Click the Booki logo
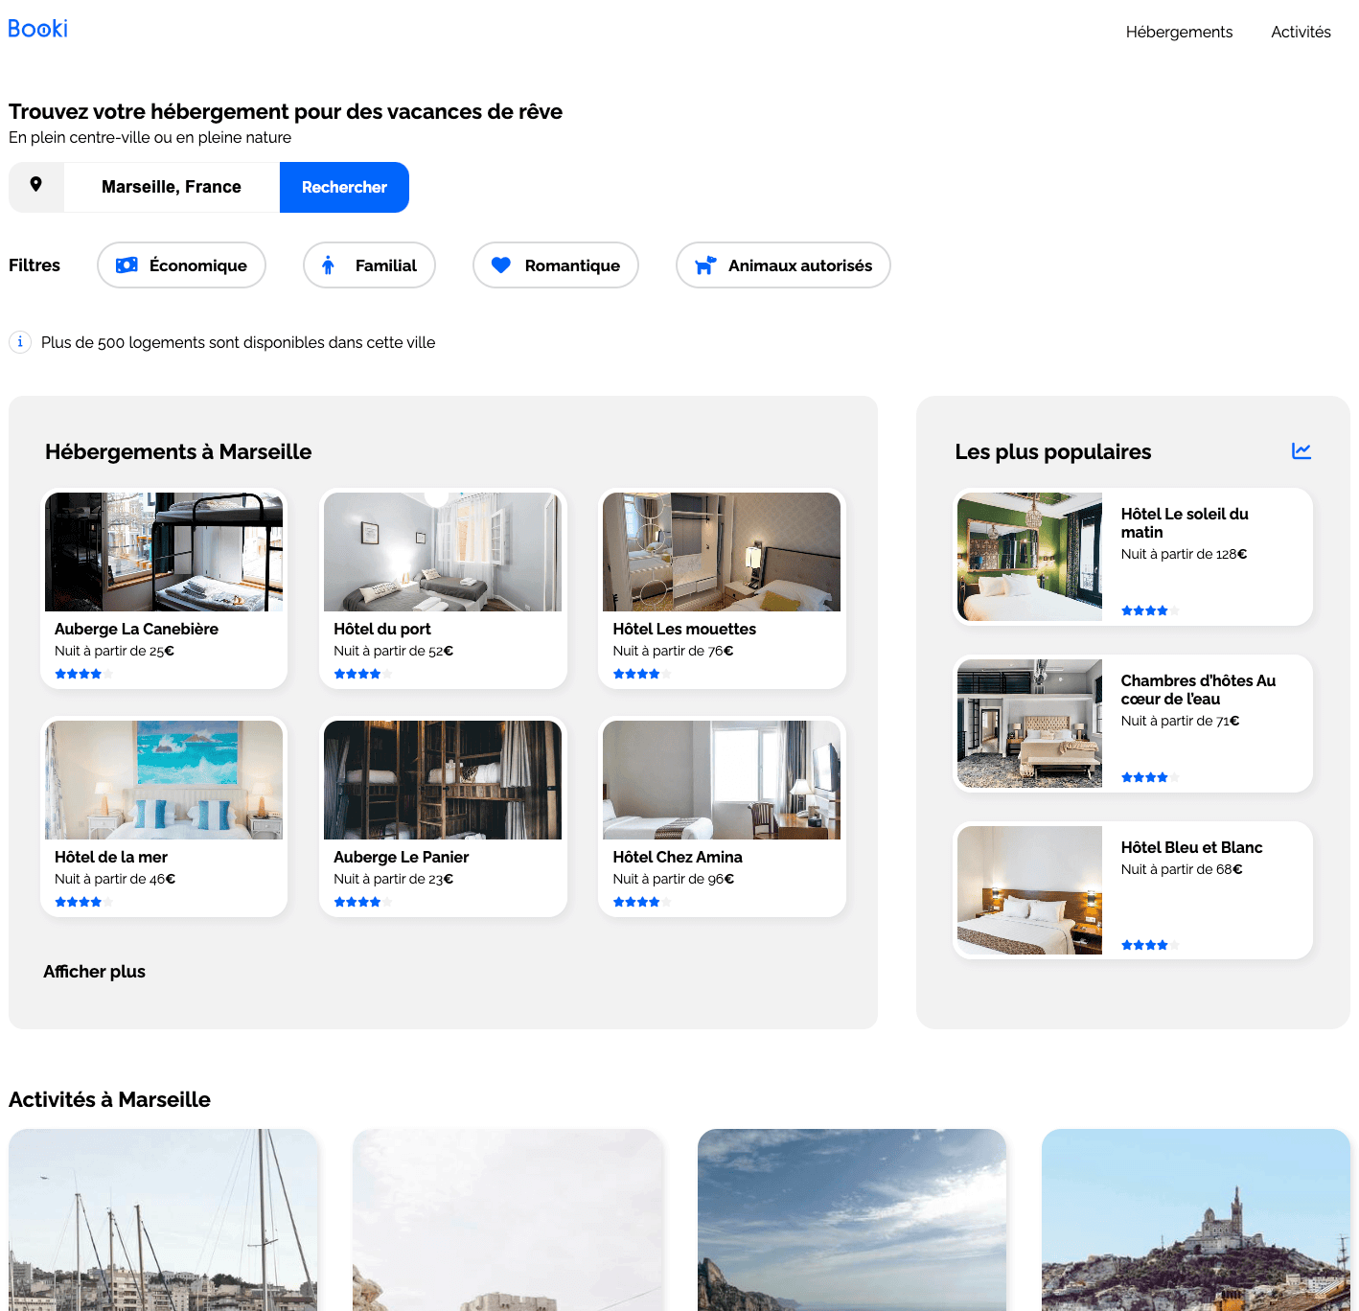1359x1311 pixels. 38,29
